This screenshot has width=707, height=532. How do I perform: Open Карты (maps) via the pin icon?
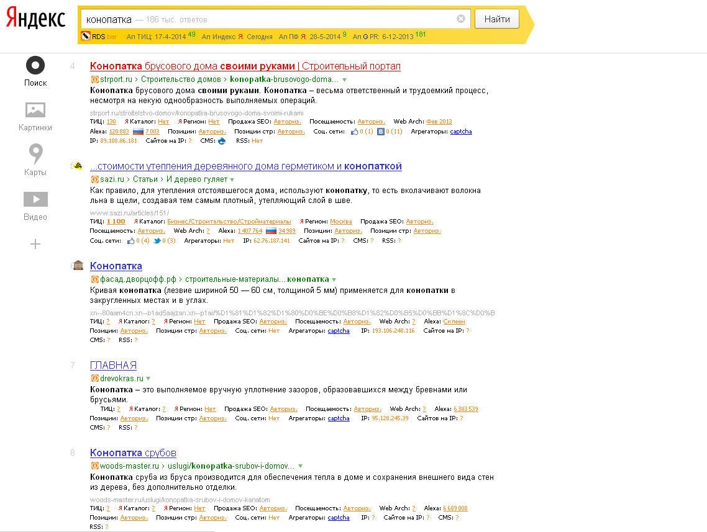coord(35,154)
